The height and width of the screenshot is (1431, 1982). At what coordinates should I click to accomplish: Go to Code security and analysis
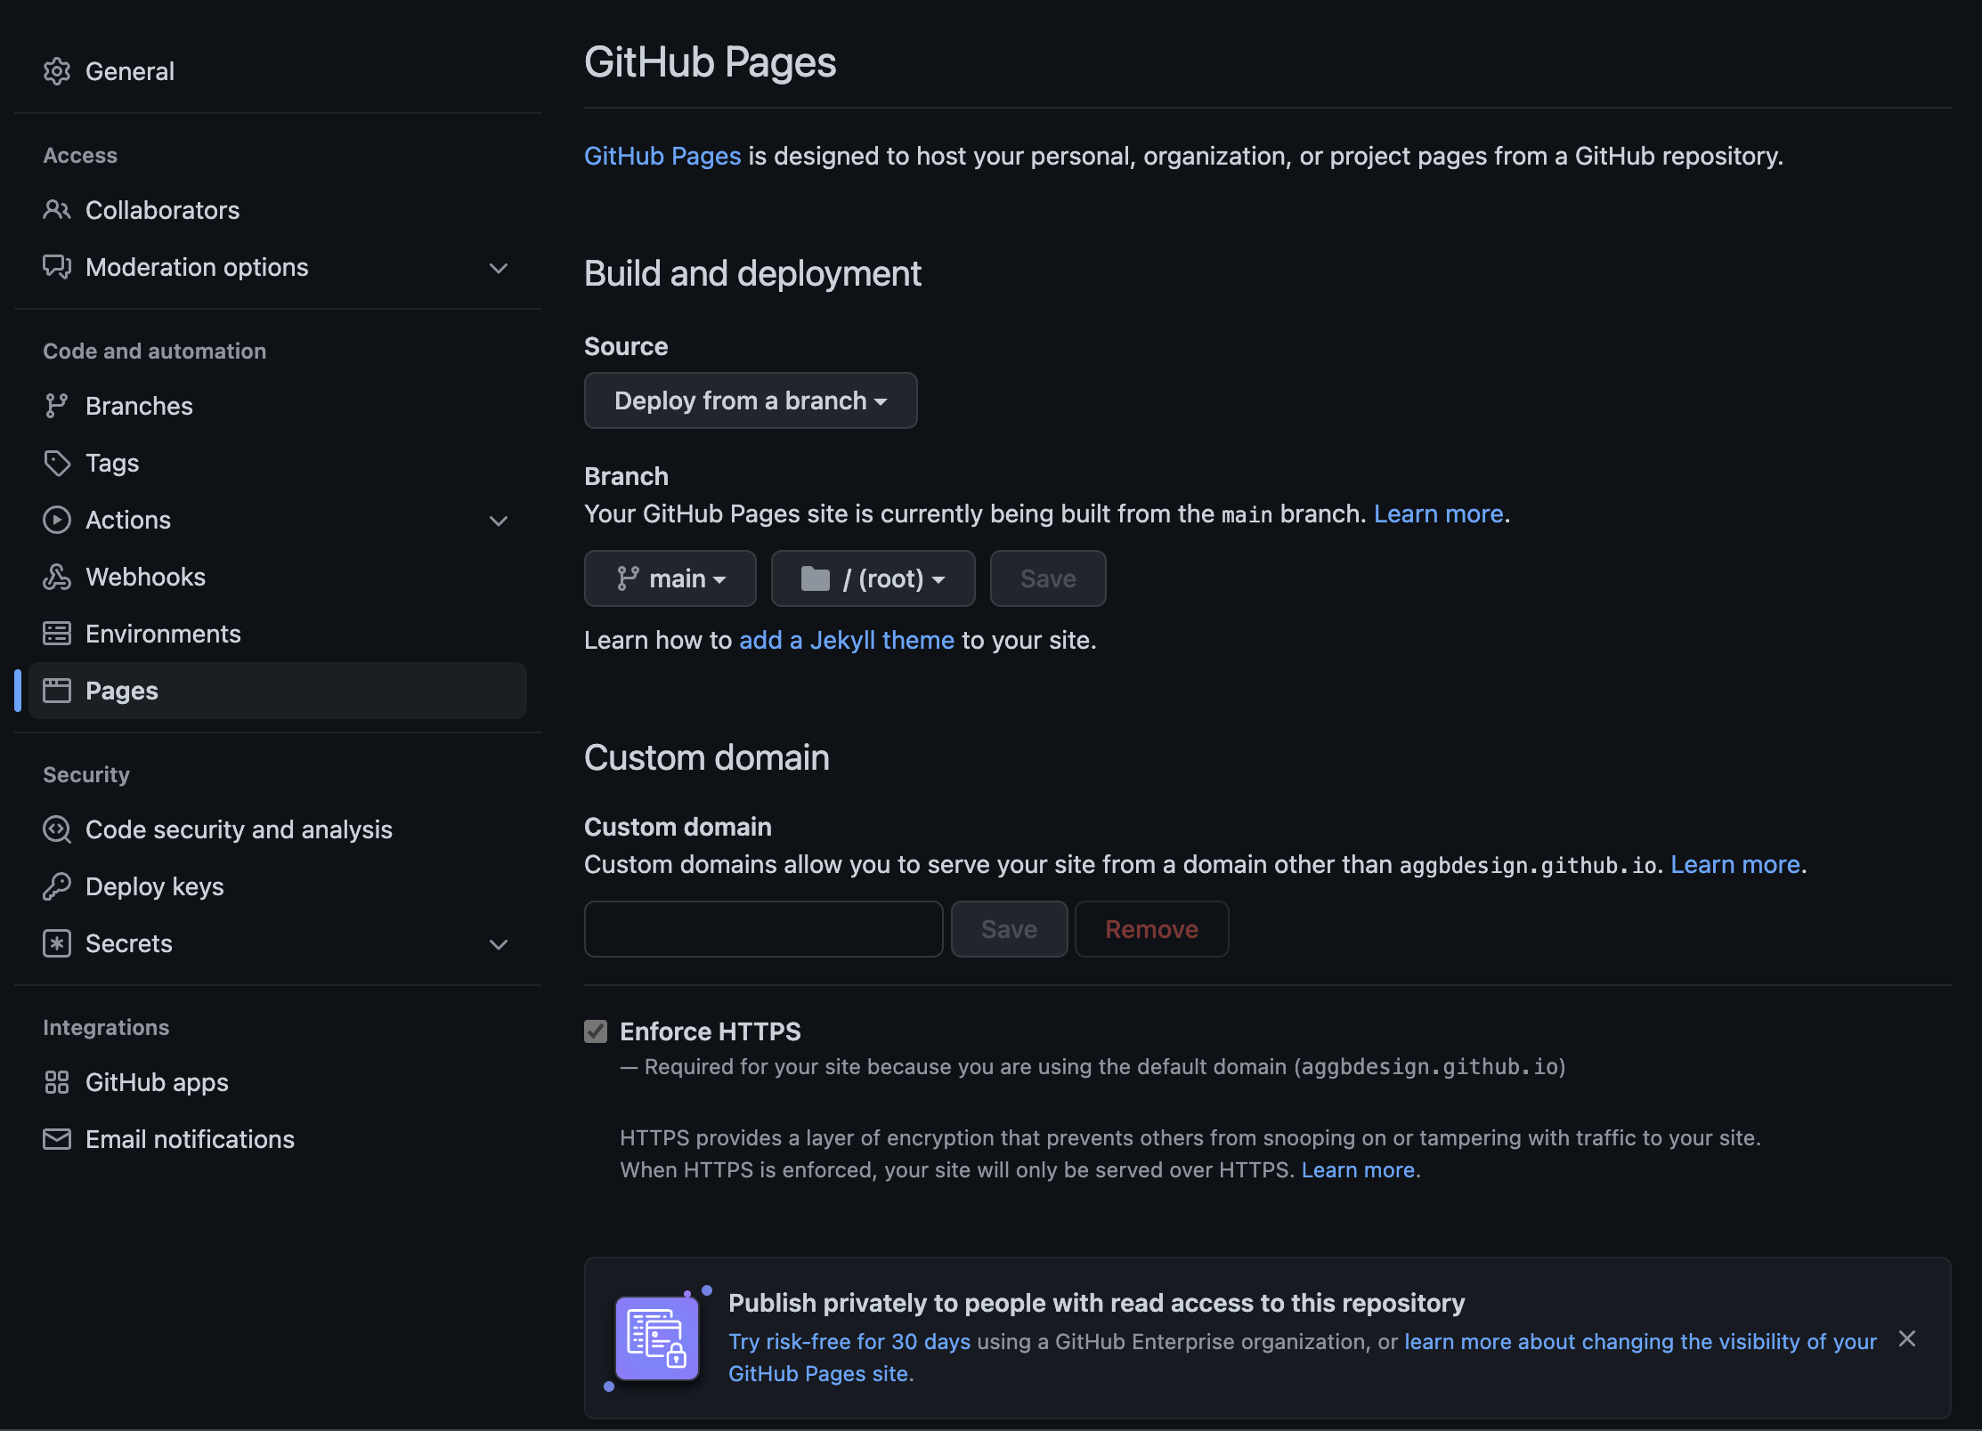(x=278, y=829)
